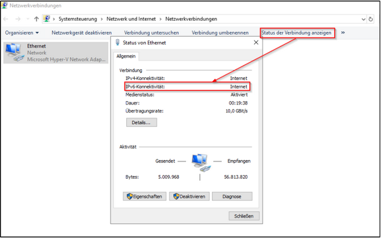Expand the Organisieren dropdown menu

tap(22, 33)
